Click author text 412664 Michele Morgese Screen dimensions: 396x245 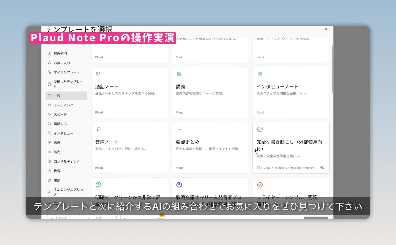point(287,168)
